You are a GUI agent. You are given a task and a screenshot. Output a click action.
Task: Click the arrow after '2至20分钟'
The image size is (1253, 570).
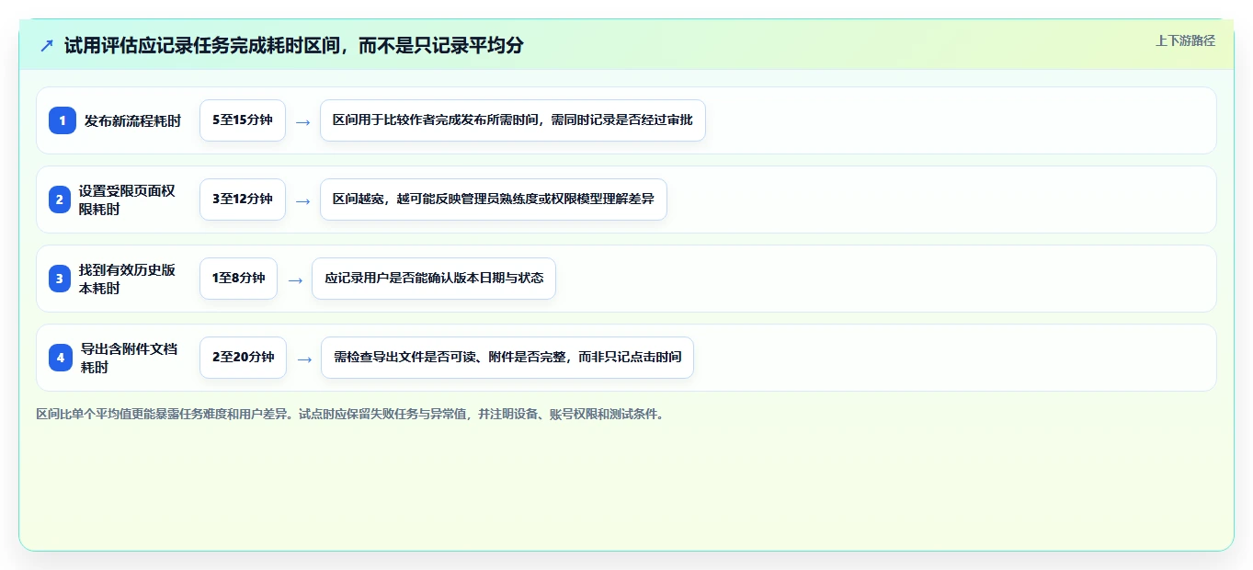[304, 359]
